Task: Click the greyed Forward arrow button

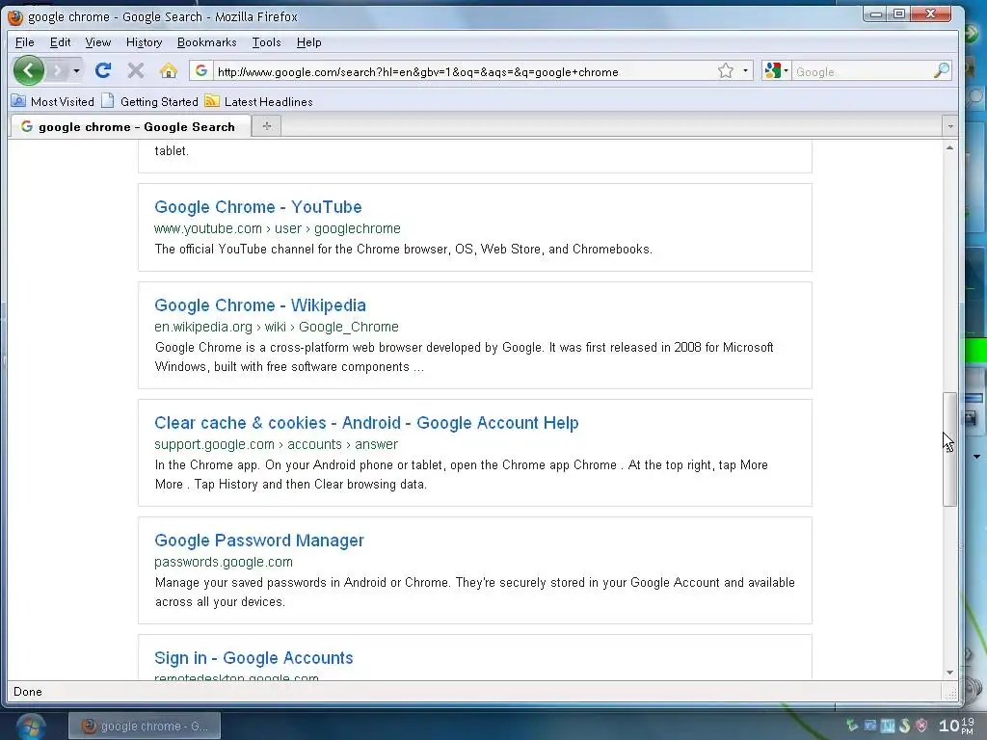Action: point(58,70)
